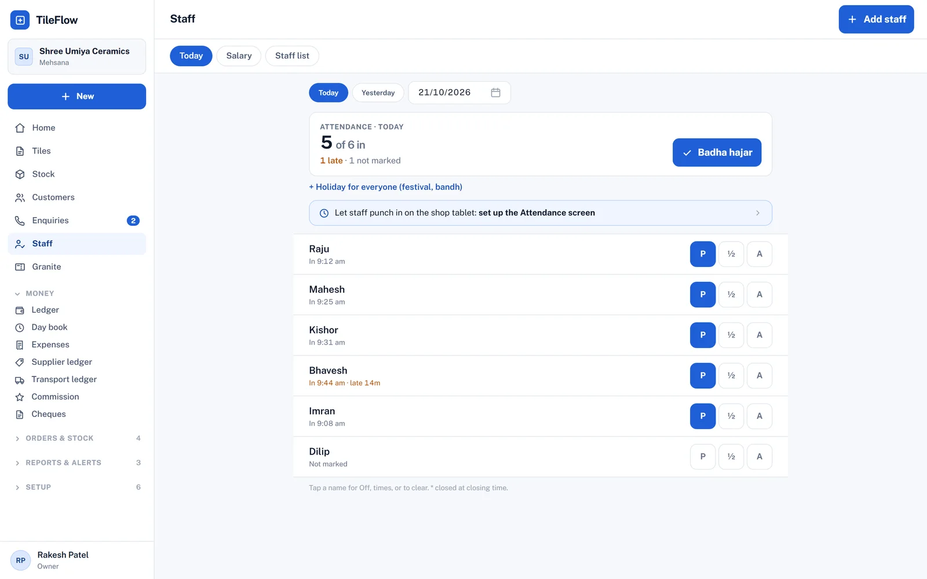927x579 pixels.
Task: Open Customers via its people icon
Action: coord(20,197)
